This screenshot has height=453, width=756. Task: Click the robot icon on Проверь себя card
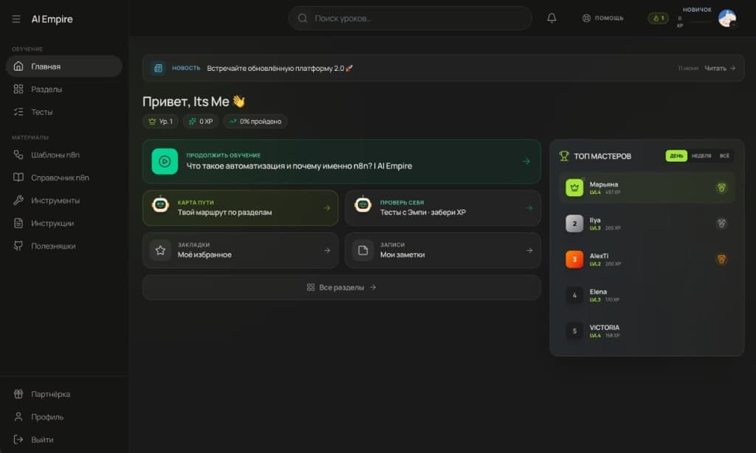pyautogui.click(x=363, y=205)
